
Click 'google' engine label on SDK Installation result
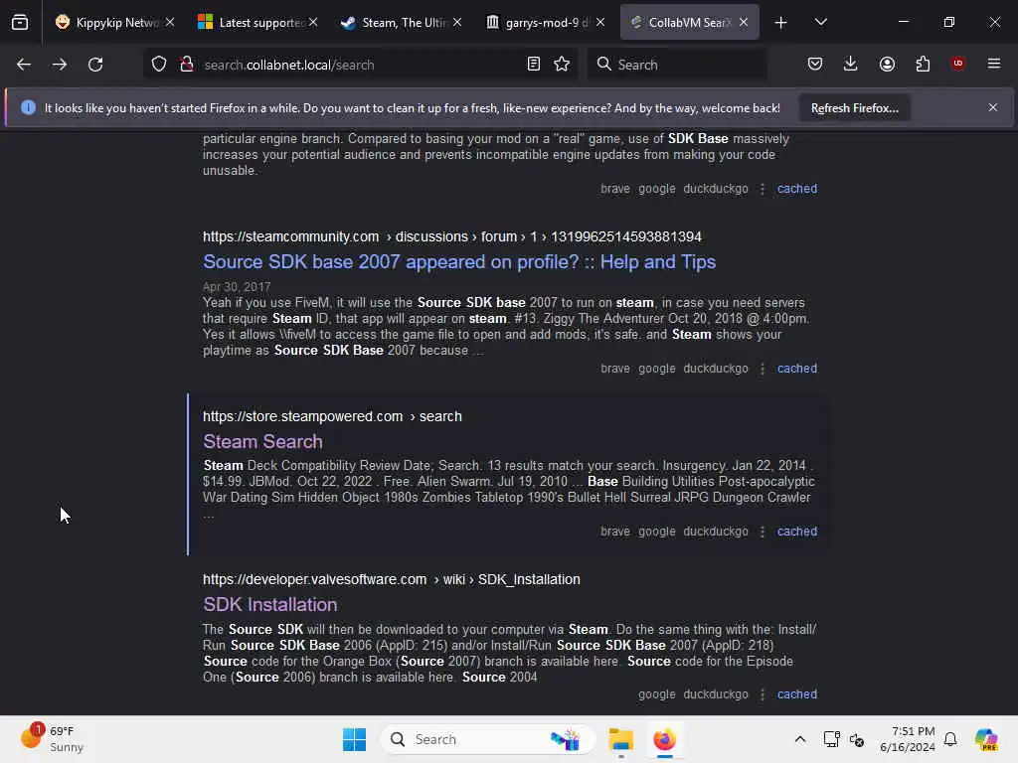coord(656,694)
